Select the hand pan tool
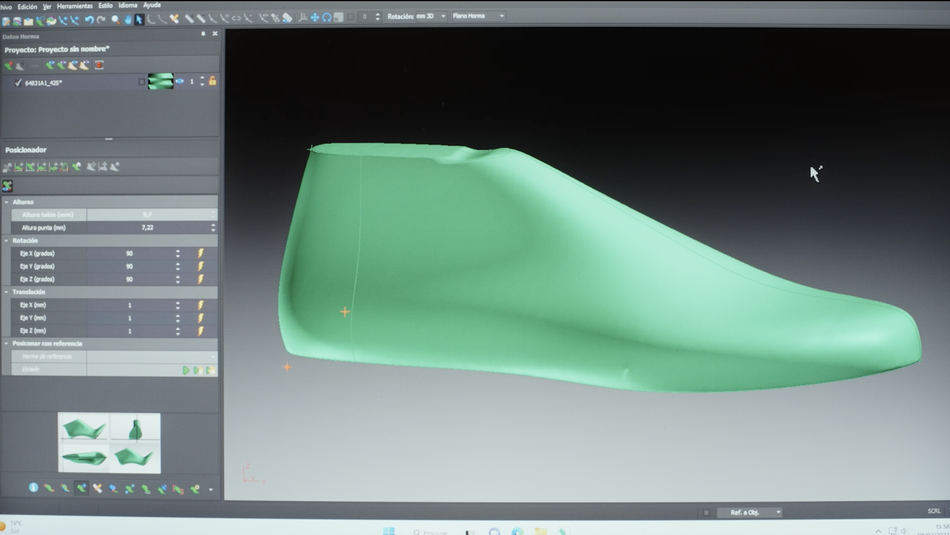Viewport: 950px width, 535px height. point(128,19)
